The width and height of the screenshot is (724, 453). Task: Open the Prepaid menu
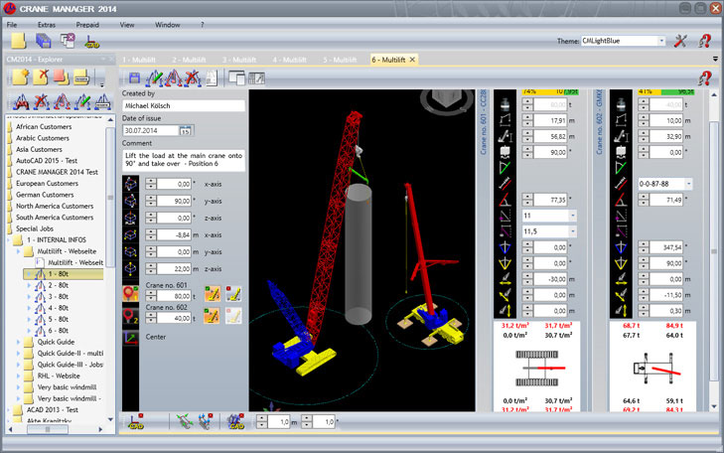[87, 25]
